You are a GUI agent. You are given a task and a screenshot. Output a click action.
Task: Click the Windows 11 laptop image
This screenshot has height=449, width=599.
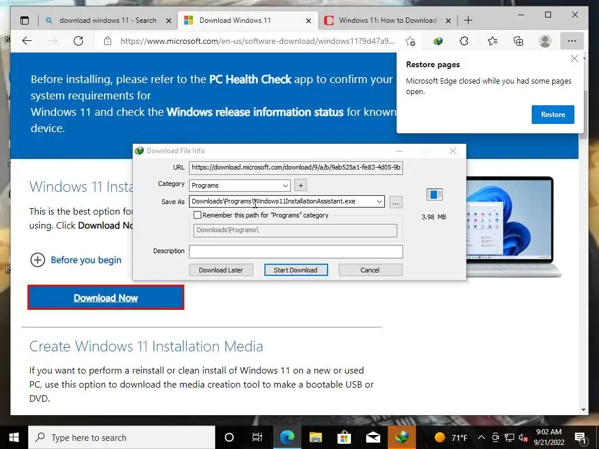point(514,227)
